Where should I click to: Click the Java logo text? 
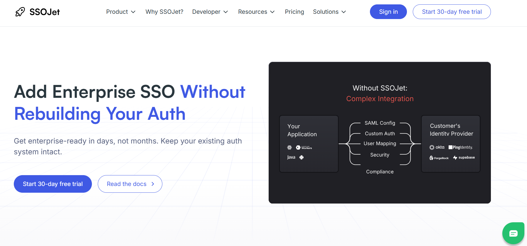coord(291,157)
